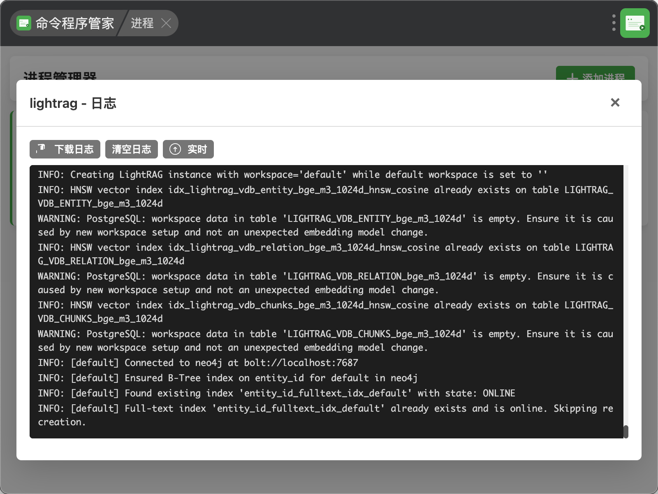Screen dimensions: 658x494
Task: Click the 下载日志 button
Action: click(x=65, y=149)
